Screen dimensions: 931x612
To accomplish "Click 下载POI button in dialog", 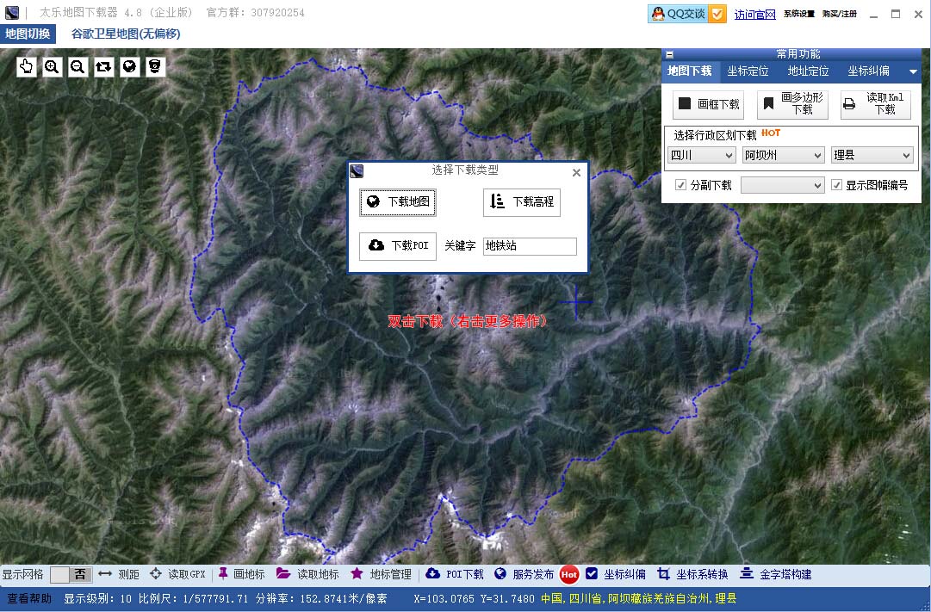I will (x=398, y=246).
